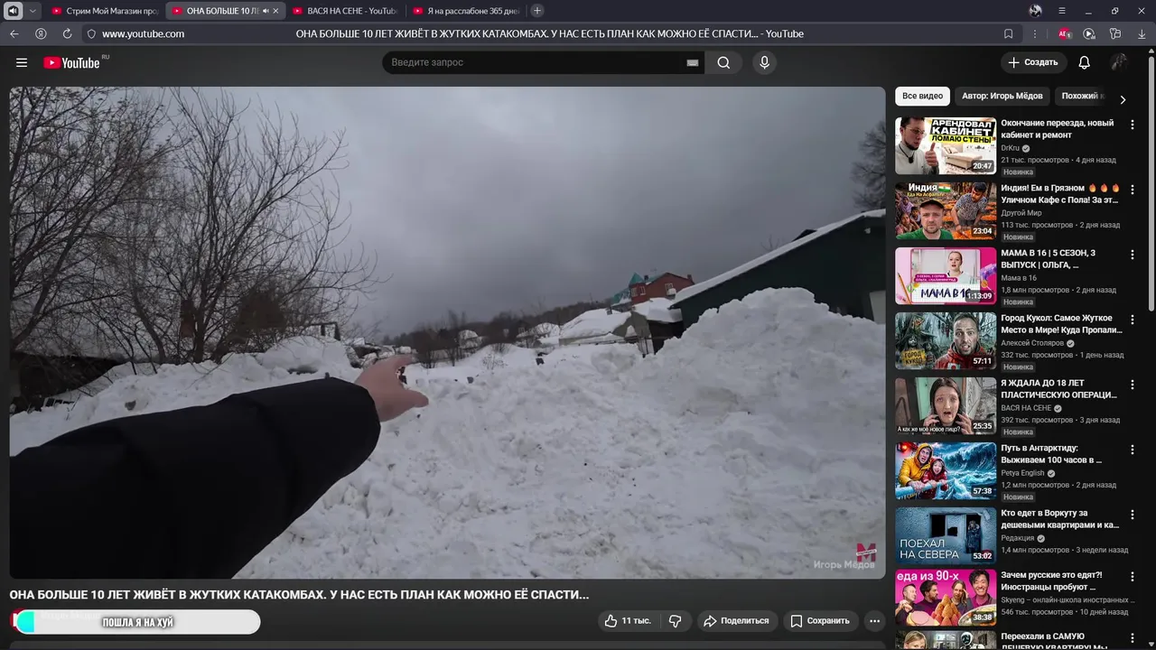Open 'Город Кукол' video title

(1061, 324)
